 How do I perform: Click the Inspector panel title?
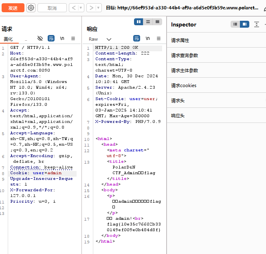184,24
